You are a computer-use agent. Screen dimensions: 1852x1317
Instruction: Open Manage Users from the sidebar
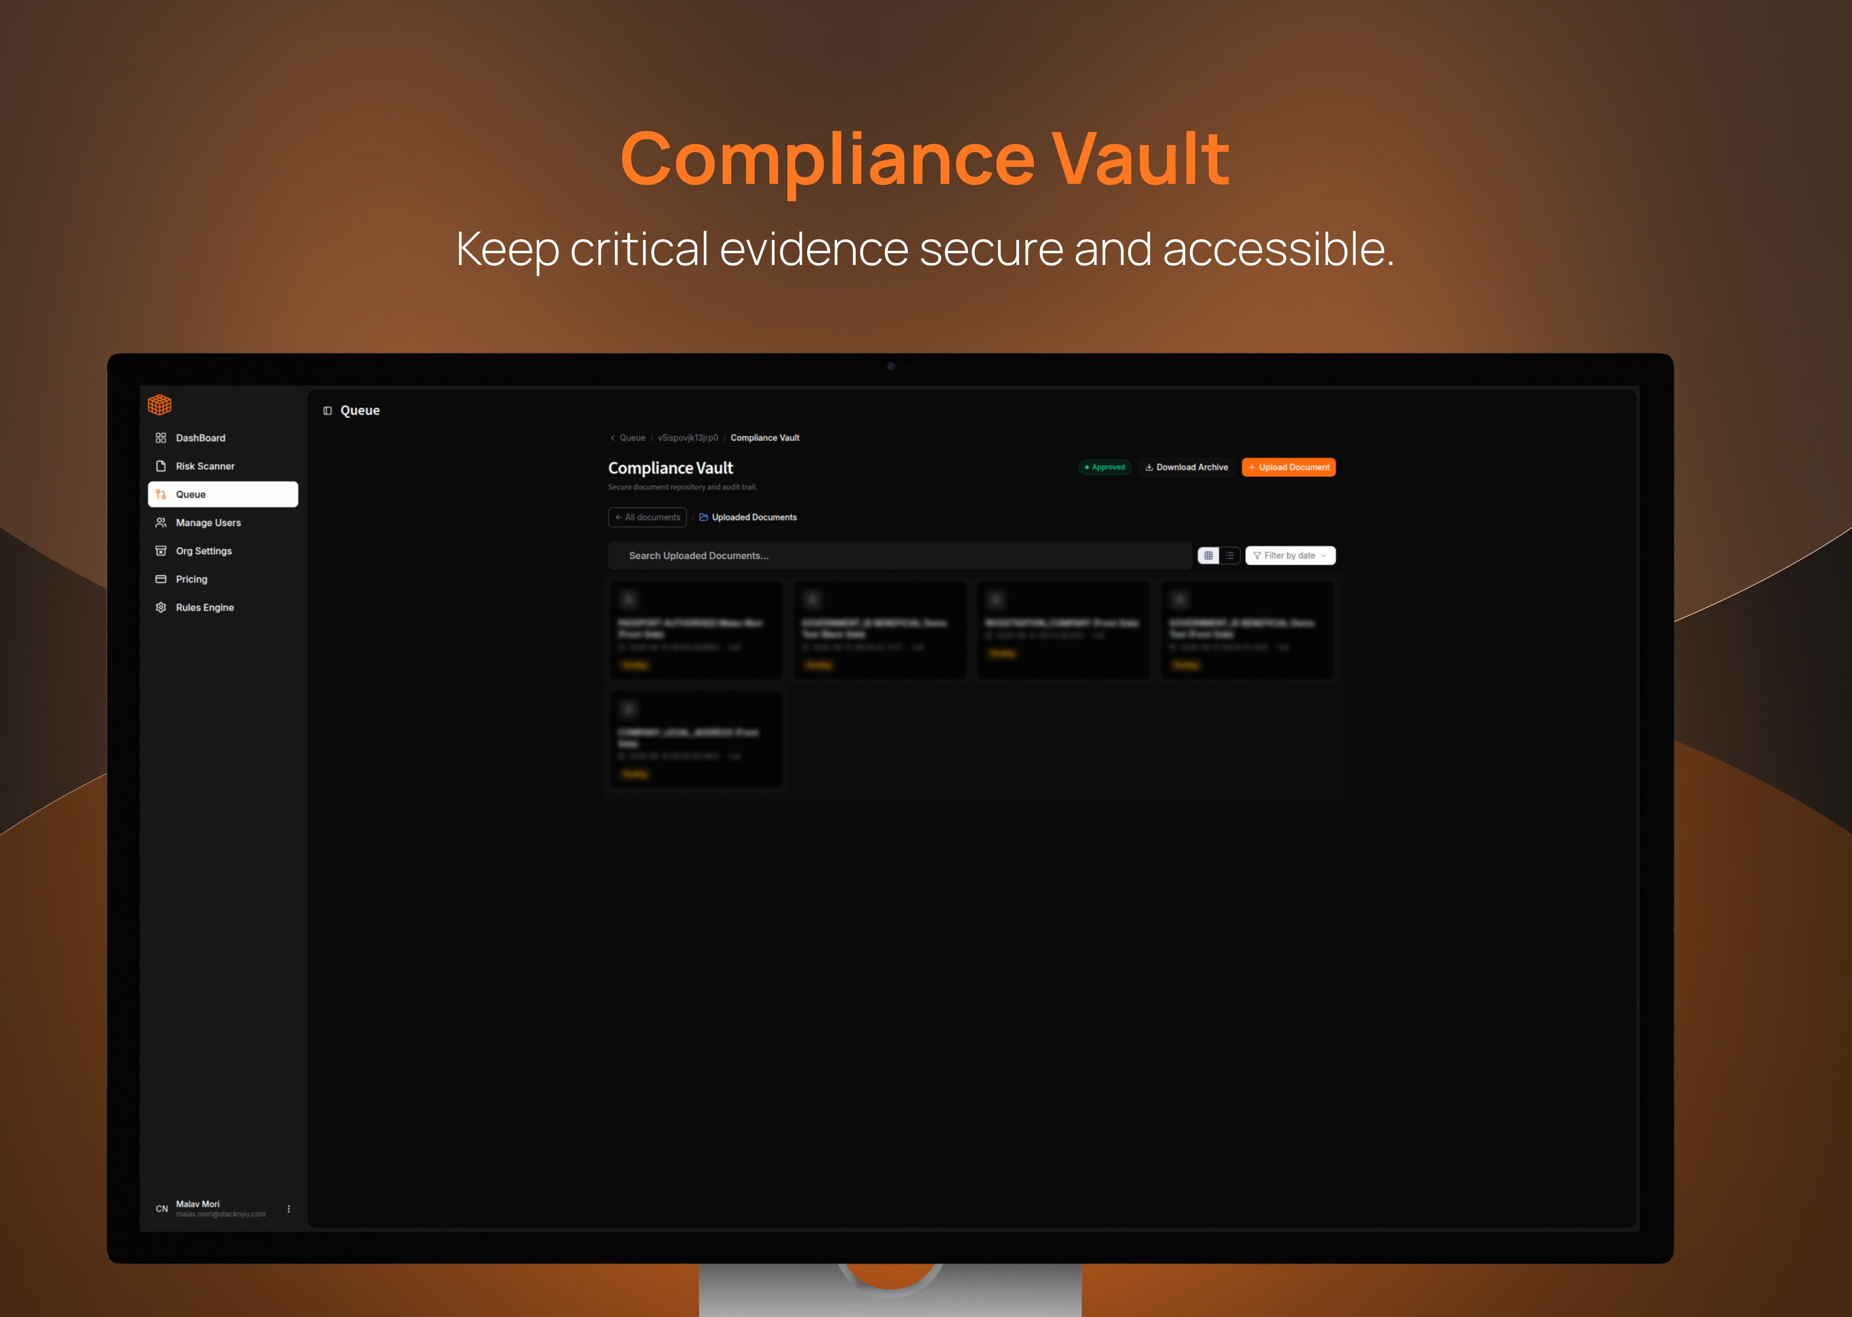pos(223,523)
